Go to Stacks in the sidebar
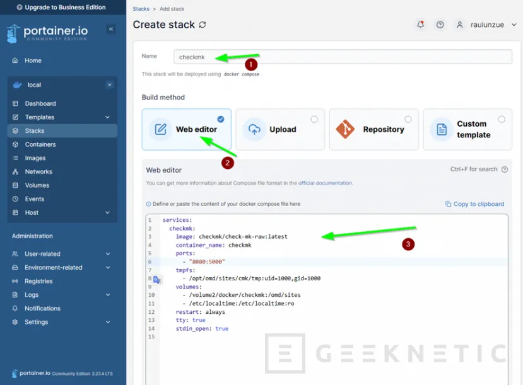This screenshot has width=523, height=385. coord(62,131)
